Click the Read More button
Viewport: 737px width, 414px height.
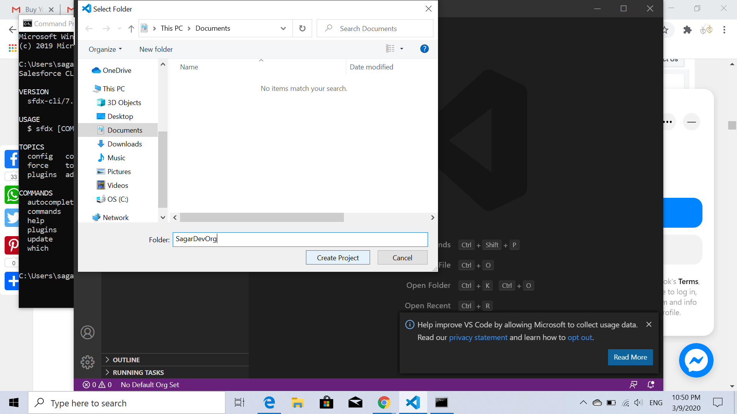[x=630, y=357]
